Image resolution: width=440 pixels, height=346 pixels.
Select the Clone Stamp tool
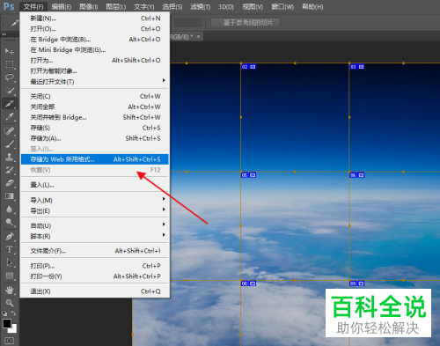(10, 157)
